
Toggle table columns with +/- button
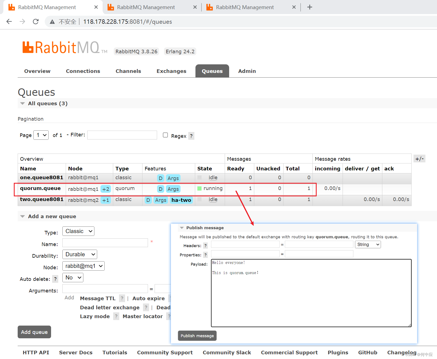tap(420, 159)
